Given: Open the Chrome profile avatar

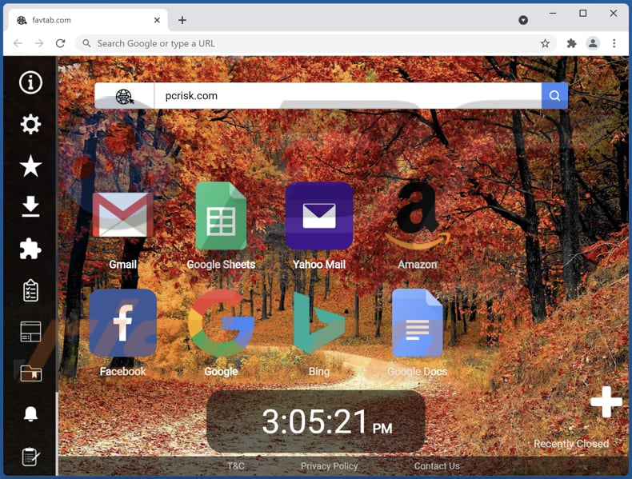Looking at the screenshot, I should [593, 43].
